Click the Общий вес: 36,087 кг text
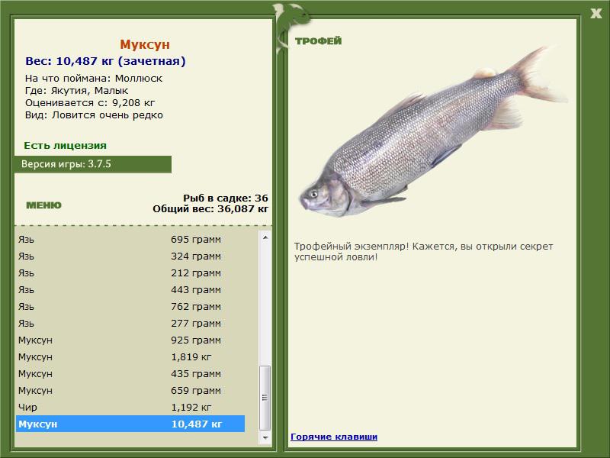The image size is (610, 458). (x=210, y=208)
